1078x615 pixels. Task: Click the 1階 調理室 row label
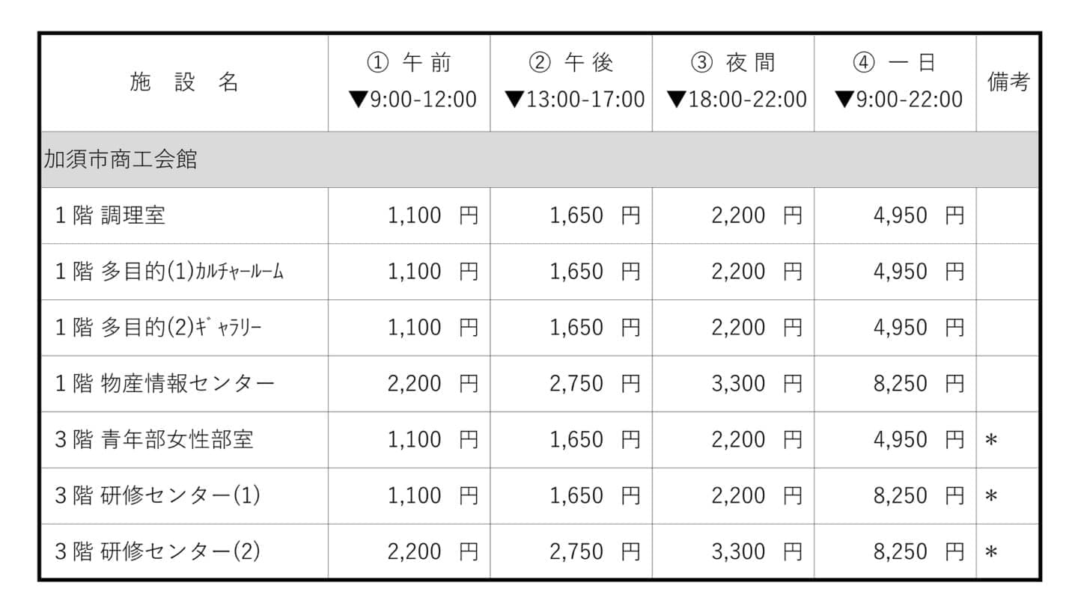[110, 215]
